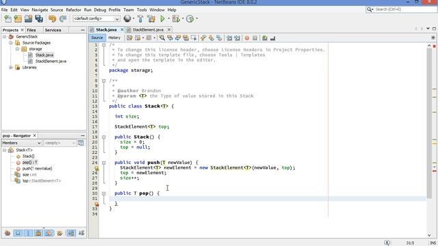
Task: Click the Uncomment editor toolbar icon
Action: pos(272,38)
